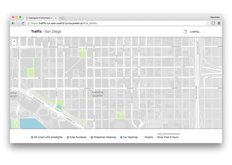Click the green maximize window button
Image resolution: width=232 pixels, height=165 pixels.
click(20, 17)
